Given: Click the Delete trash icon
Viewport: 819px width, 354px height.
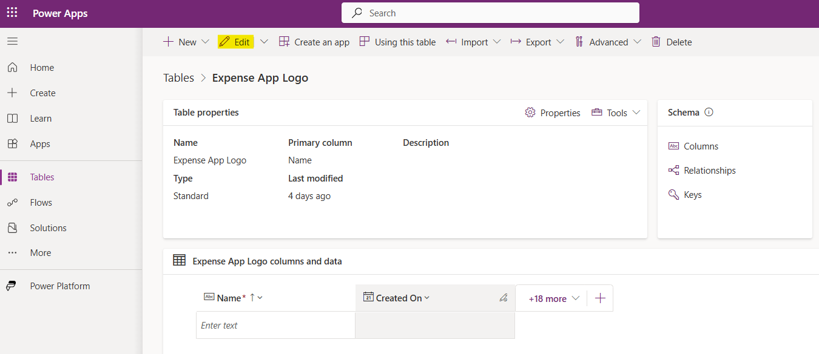Looking at the screenshot, I should click(656, 42).
